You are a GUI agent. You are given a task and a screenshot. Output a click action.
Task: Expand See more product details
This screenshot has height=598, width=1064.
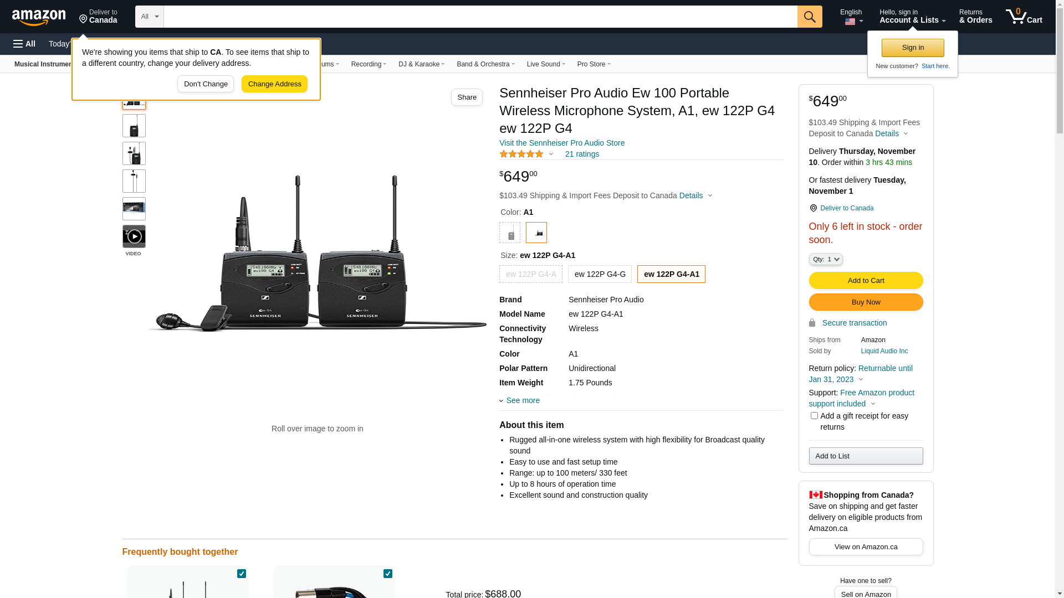point(522,400)
